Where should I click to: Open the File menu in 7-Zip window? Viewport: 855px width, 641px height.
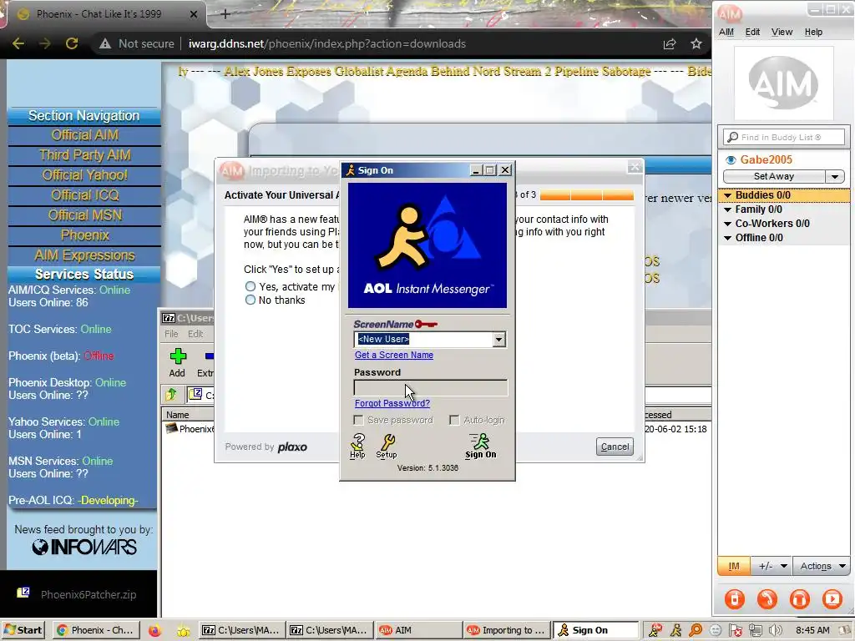(x=171, y=334)
